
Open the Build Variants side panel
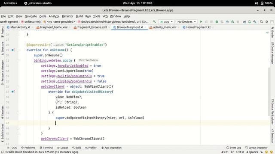(3, 133)
